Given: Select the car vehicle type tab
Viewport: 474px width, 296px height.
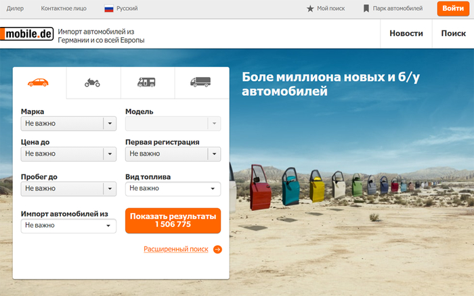Looking at the screenshot, I should tap(39, 83).
